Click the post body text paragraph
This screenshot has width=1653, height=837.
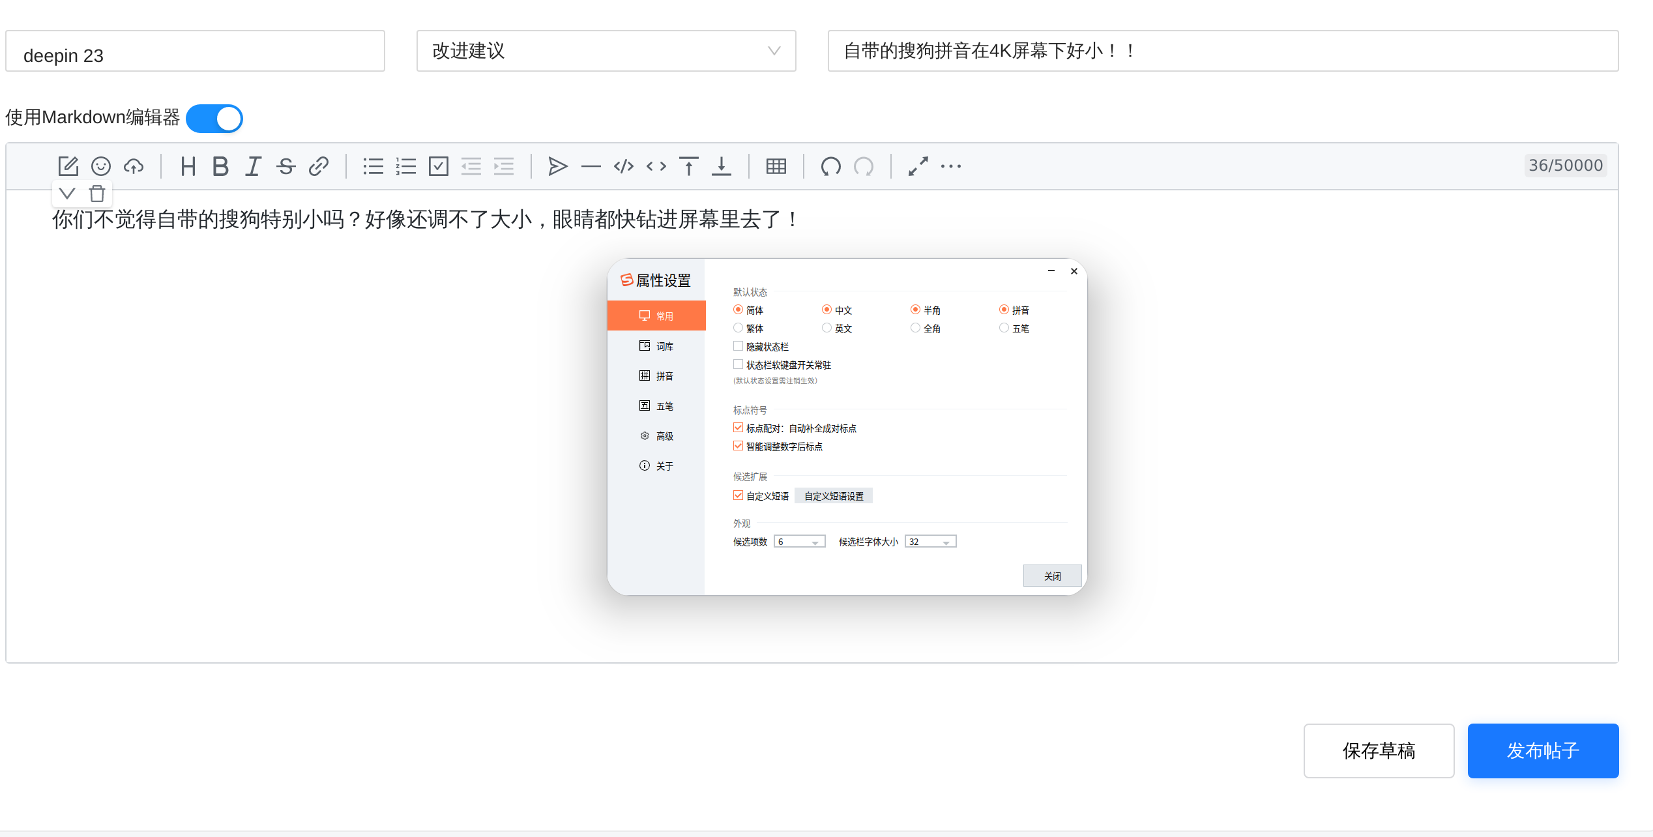pos(425,220)
